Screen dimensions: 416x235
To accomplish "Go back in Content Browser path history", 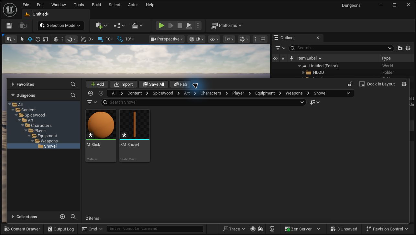I will tap(91, 93).
